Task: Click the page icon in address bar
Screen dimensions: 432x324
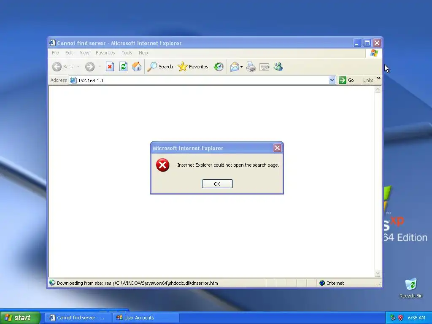Action: click(x=73, y=80)
